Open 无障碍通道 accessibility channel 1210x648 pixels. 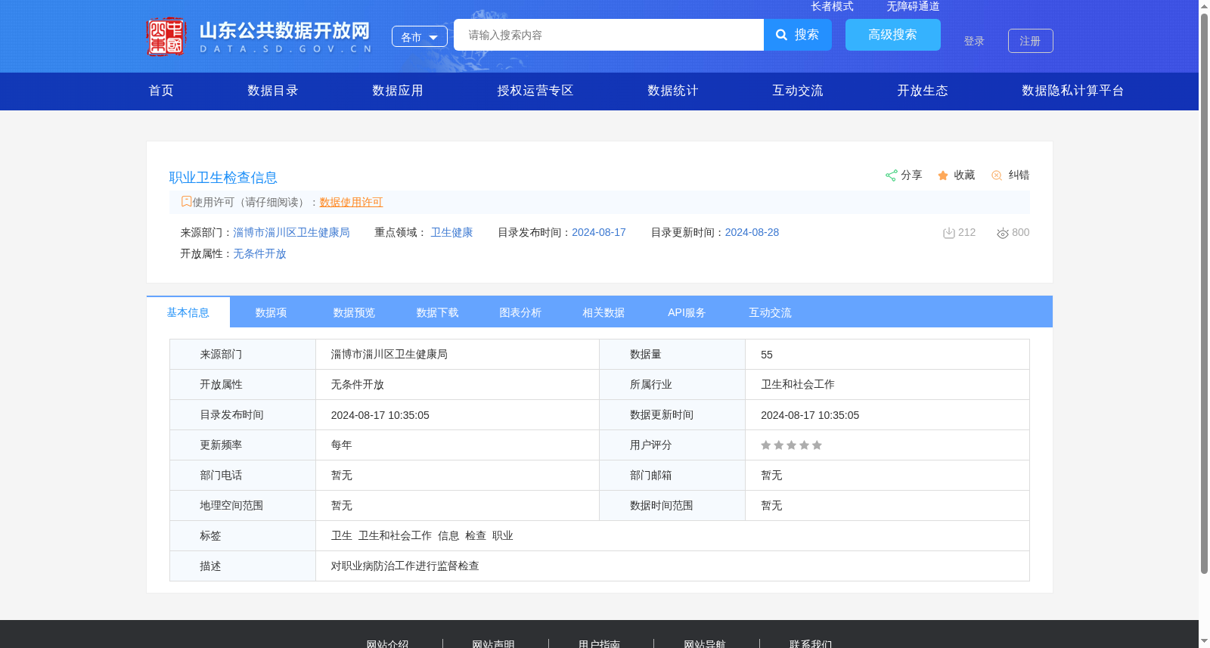pos(913,6)
